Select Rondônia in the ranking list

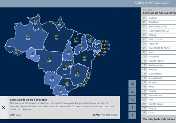[x=158, y=22]
